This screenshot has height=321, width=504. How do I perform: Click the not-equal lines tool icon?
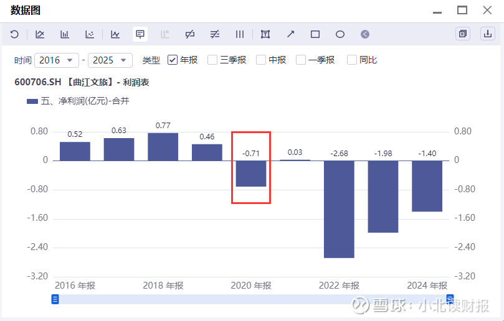[215, 34]
